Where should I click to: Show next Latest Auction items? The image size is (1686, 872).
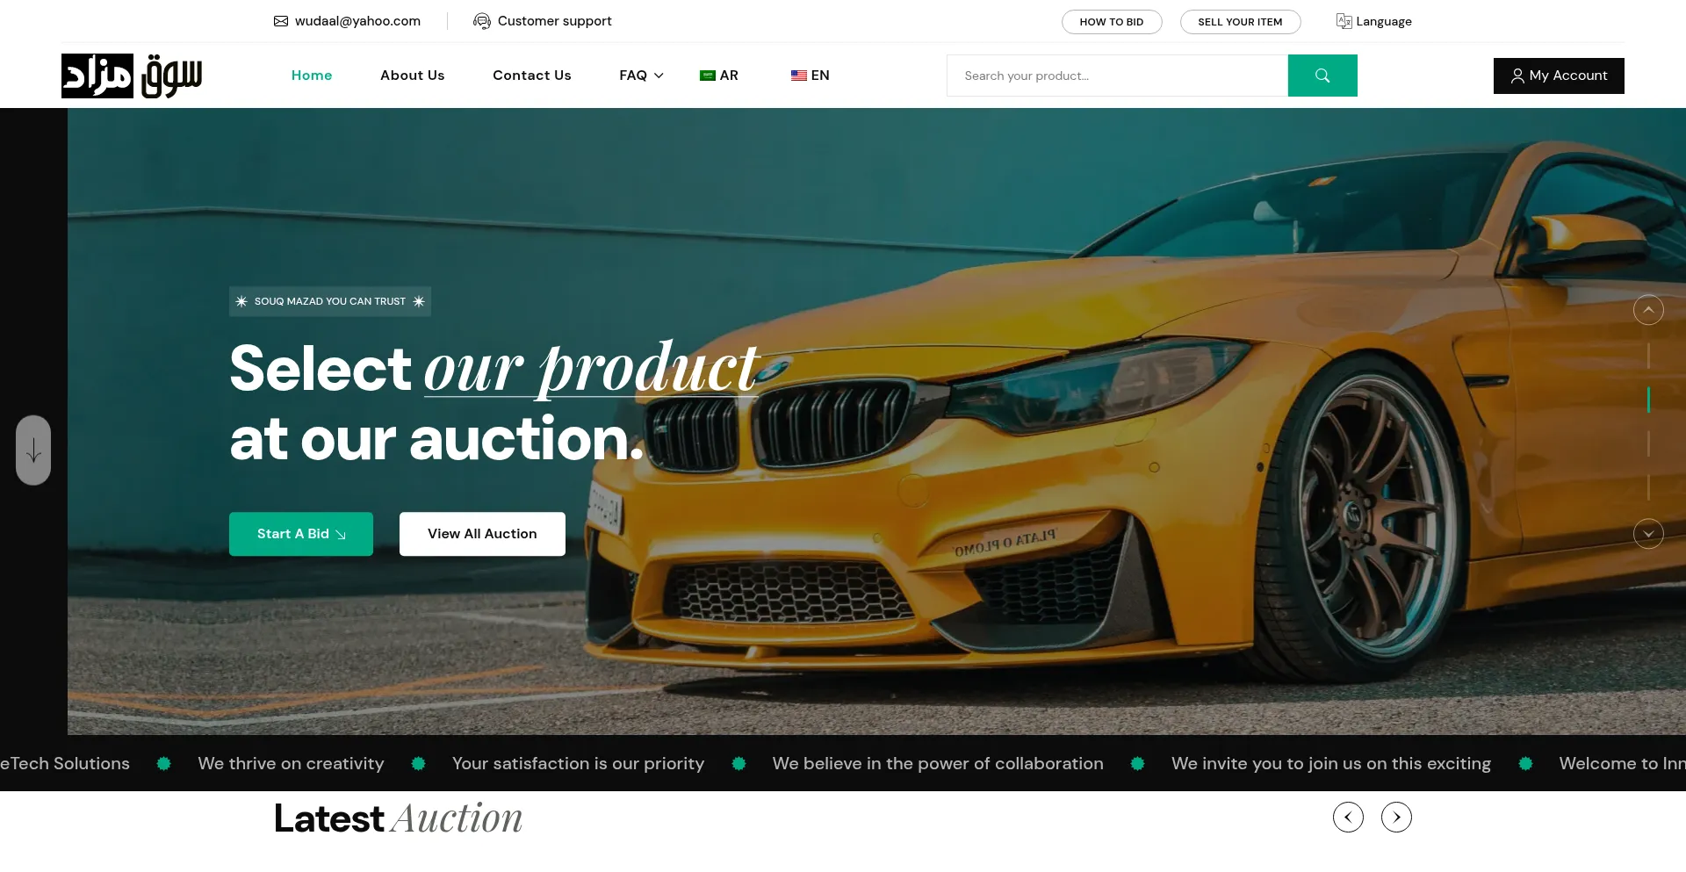pyautogui.click(x=1396, y=817)
